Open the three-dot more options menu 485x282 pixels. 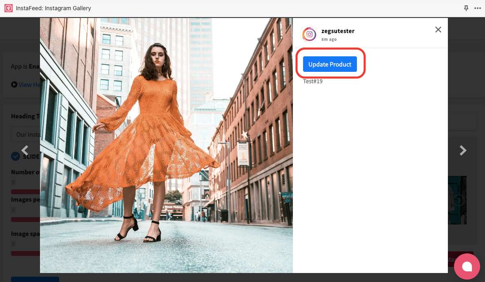click(478, 8)
